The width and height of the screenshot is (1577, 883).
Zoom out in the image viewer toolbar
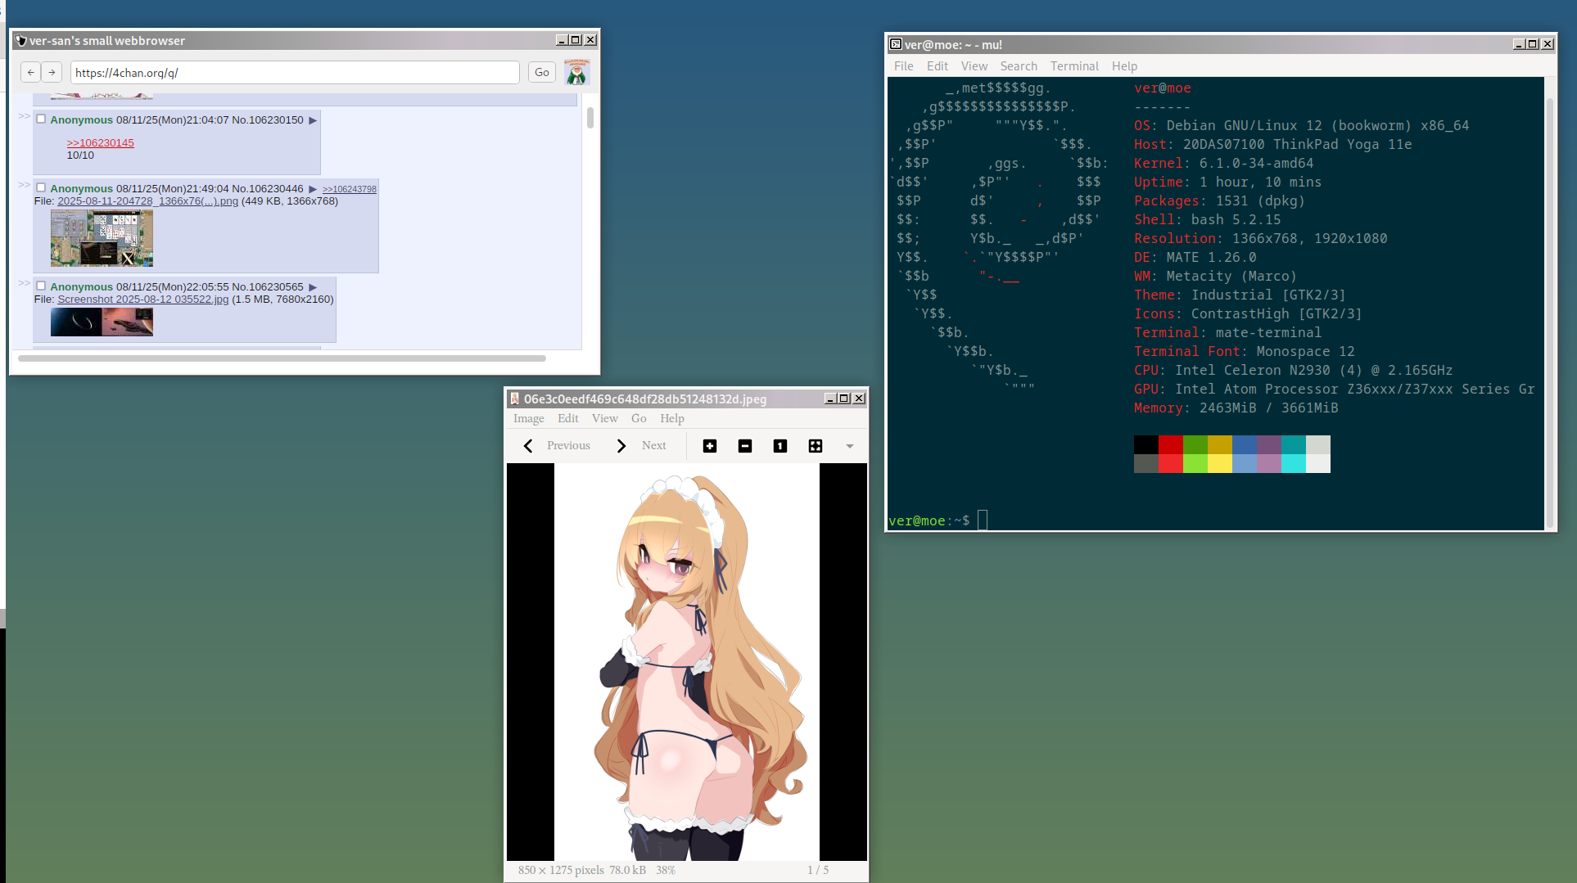[x=745, y=446]
